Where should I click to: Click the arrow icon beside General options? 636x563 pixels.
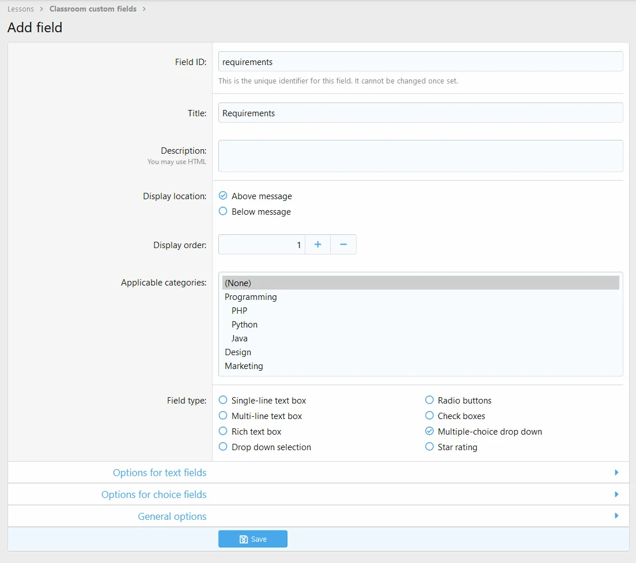616,516
